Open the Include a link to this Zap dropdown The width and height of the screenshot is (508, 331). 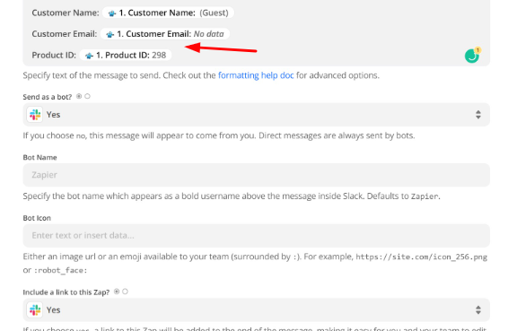click(x=257, y=310)
